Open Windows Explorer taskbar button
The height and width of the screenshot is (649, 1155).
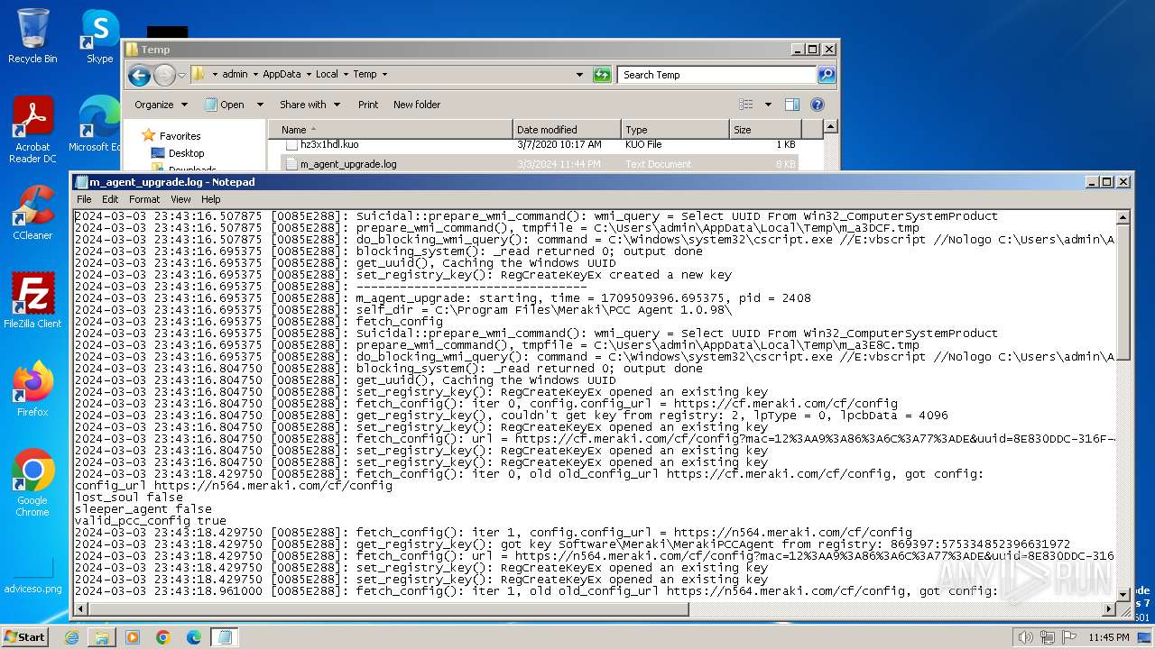click(102, 637)
